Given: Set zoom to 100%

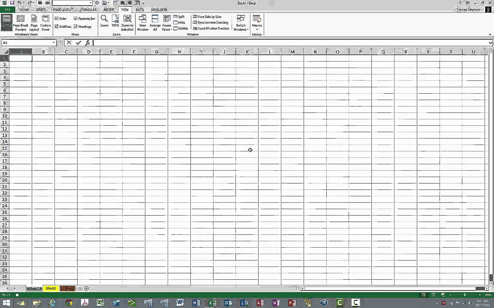Looking at the screenshot, I should [115, 21].
